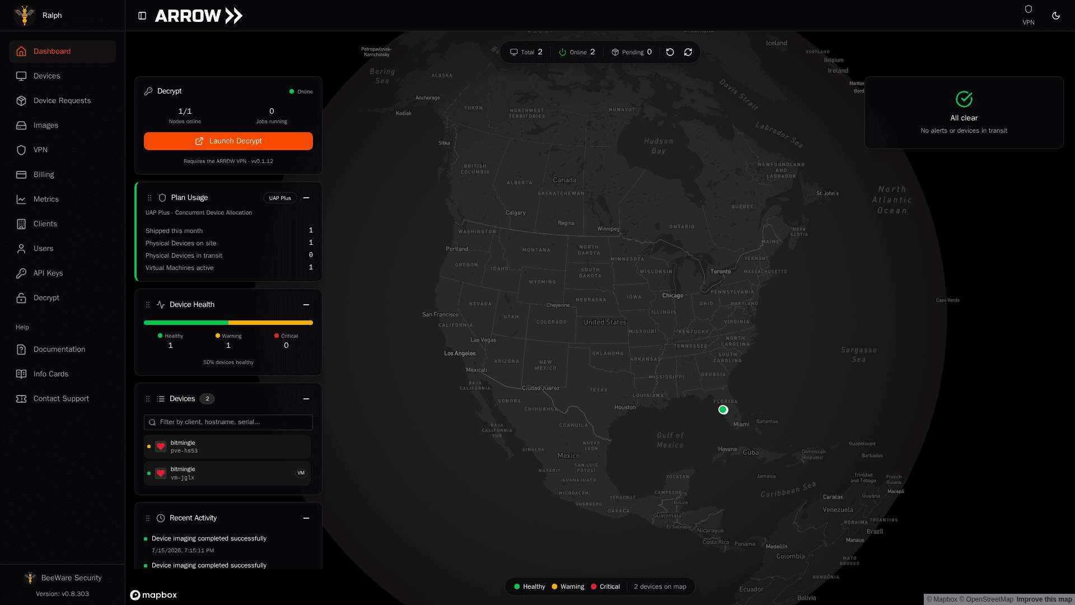Click the VM badge on vm-jglx
This screenshot has height=605, width=1075.
(x=301, y=473)
